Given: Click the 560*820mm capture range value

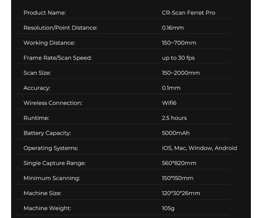Looking at the screenshot, I should point(179,163).
